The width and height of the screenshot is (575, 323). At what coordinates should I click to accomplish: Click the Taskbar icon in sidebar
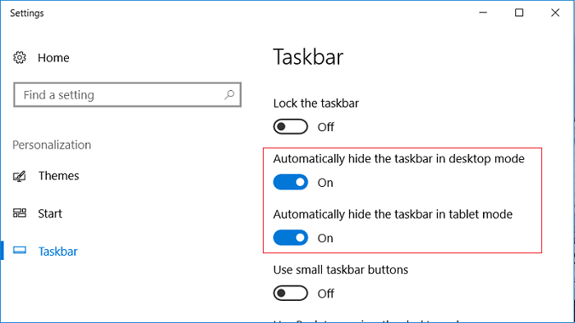(20, 251)
